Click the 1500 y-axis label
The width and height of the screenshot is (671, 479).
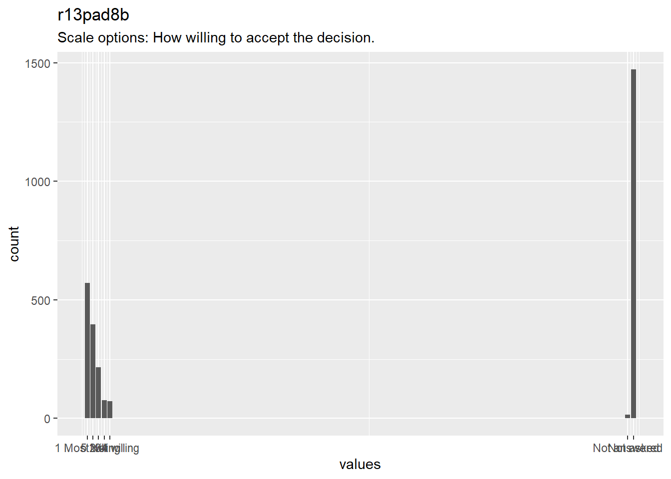tap(38, 63)
